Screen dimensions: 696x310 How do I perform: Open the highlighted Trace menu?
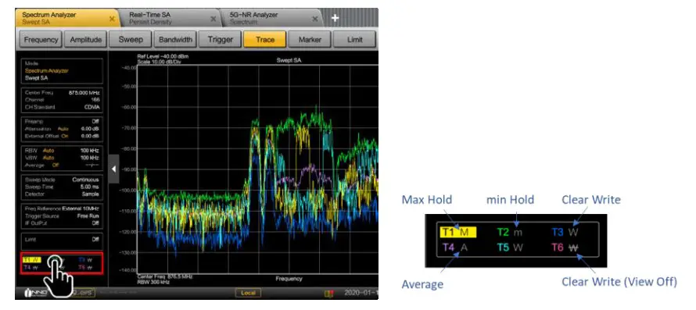click(265, 40)
